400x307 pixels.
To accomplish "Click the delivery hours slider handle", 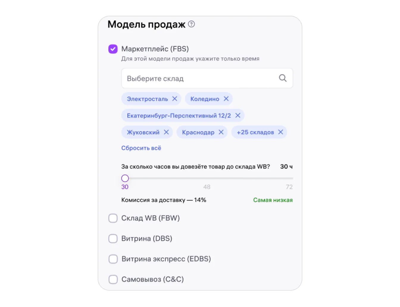I will [125, 178].
